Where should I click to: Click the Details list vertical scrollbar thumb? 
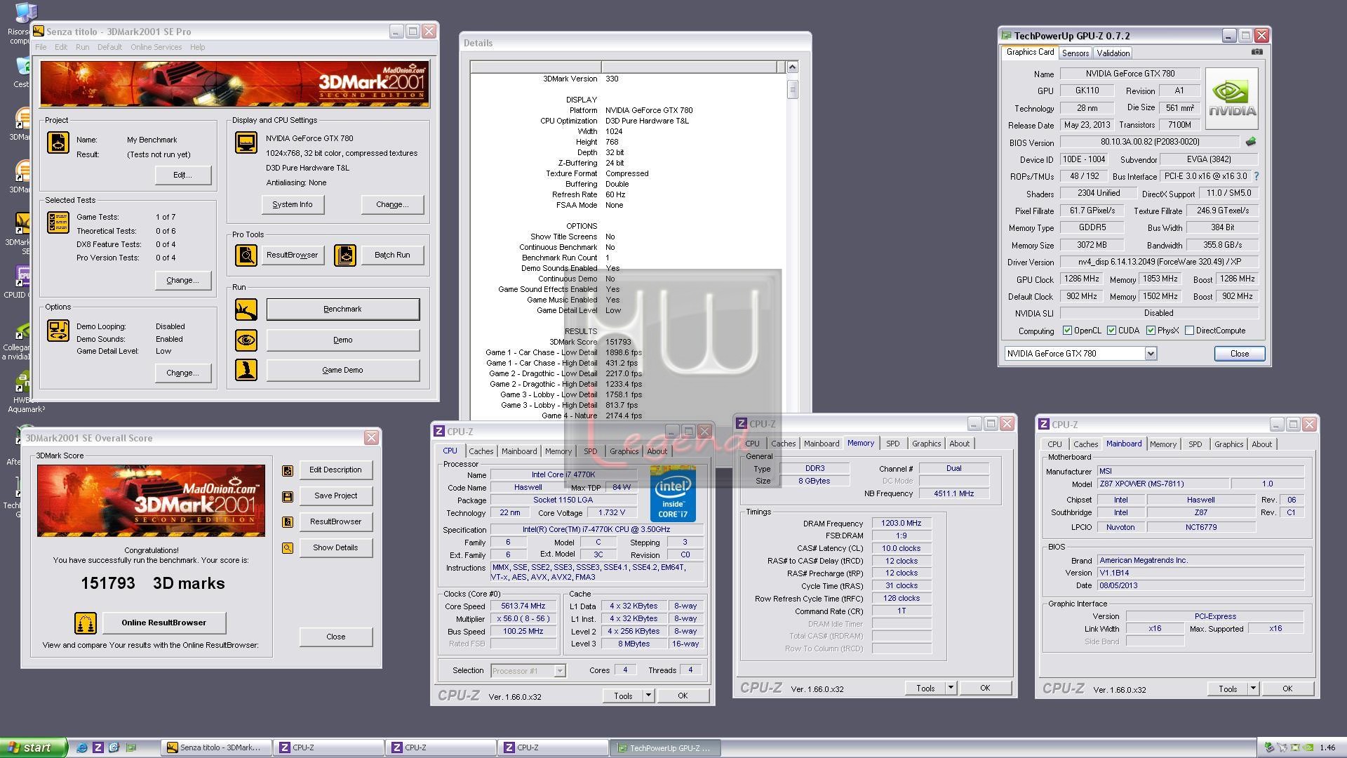point(792,89)
